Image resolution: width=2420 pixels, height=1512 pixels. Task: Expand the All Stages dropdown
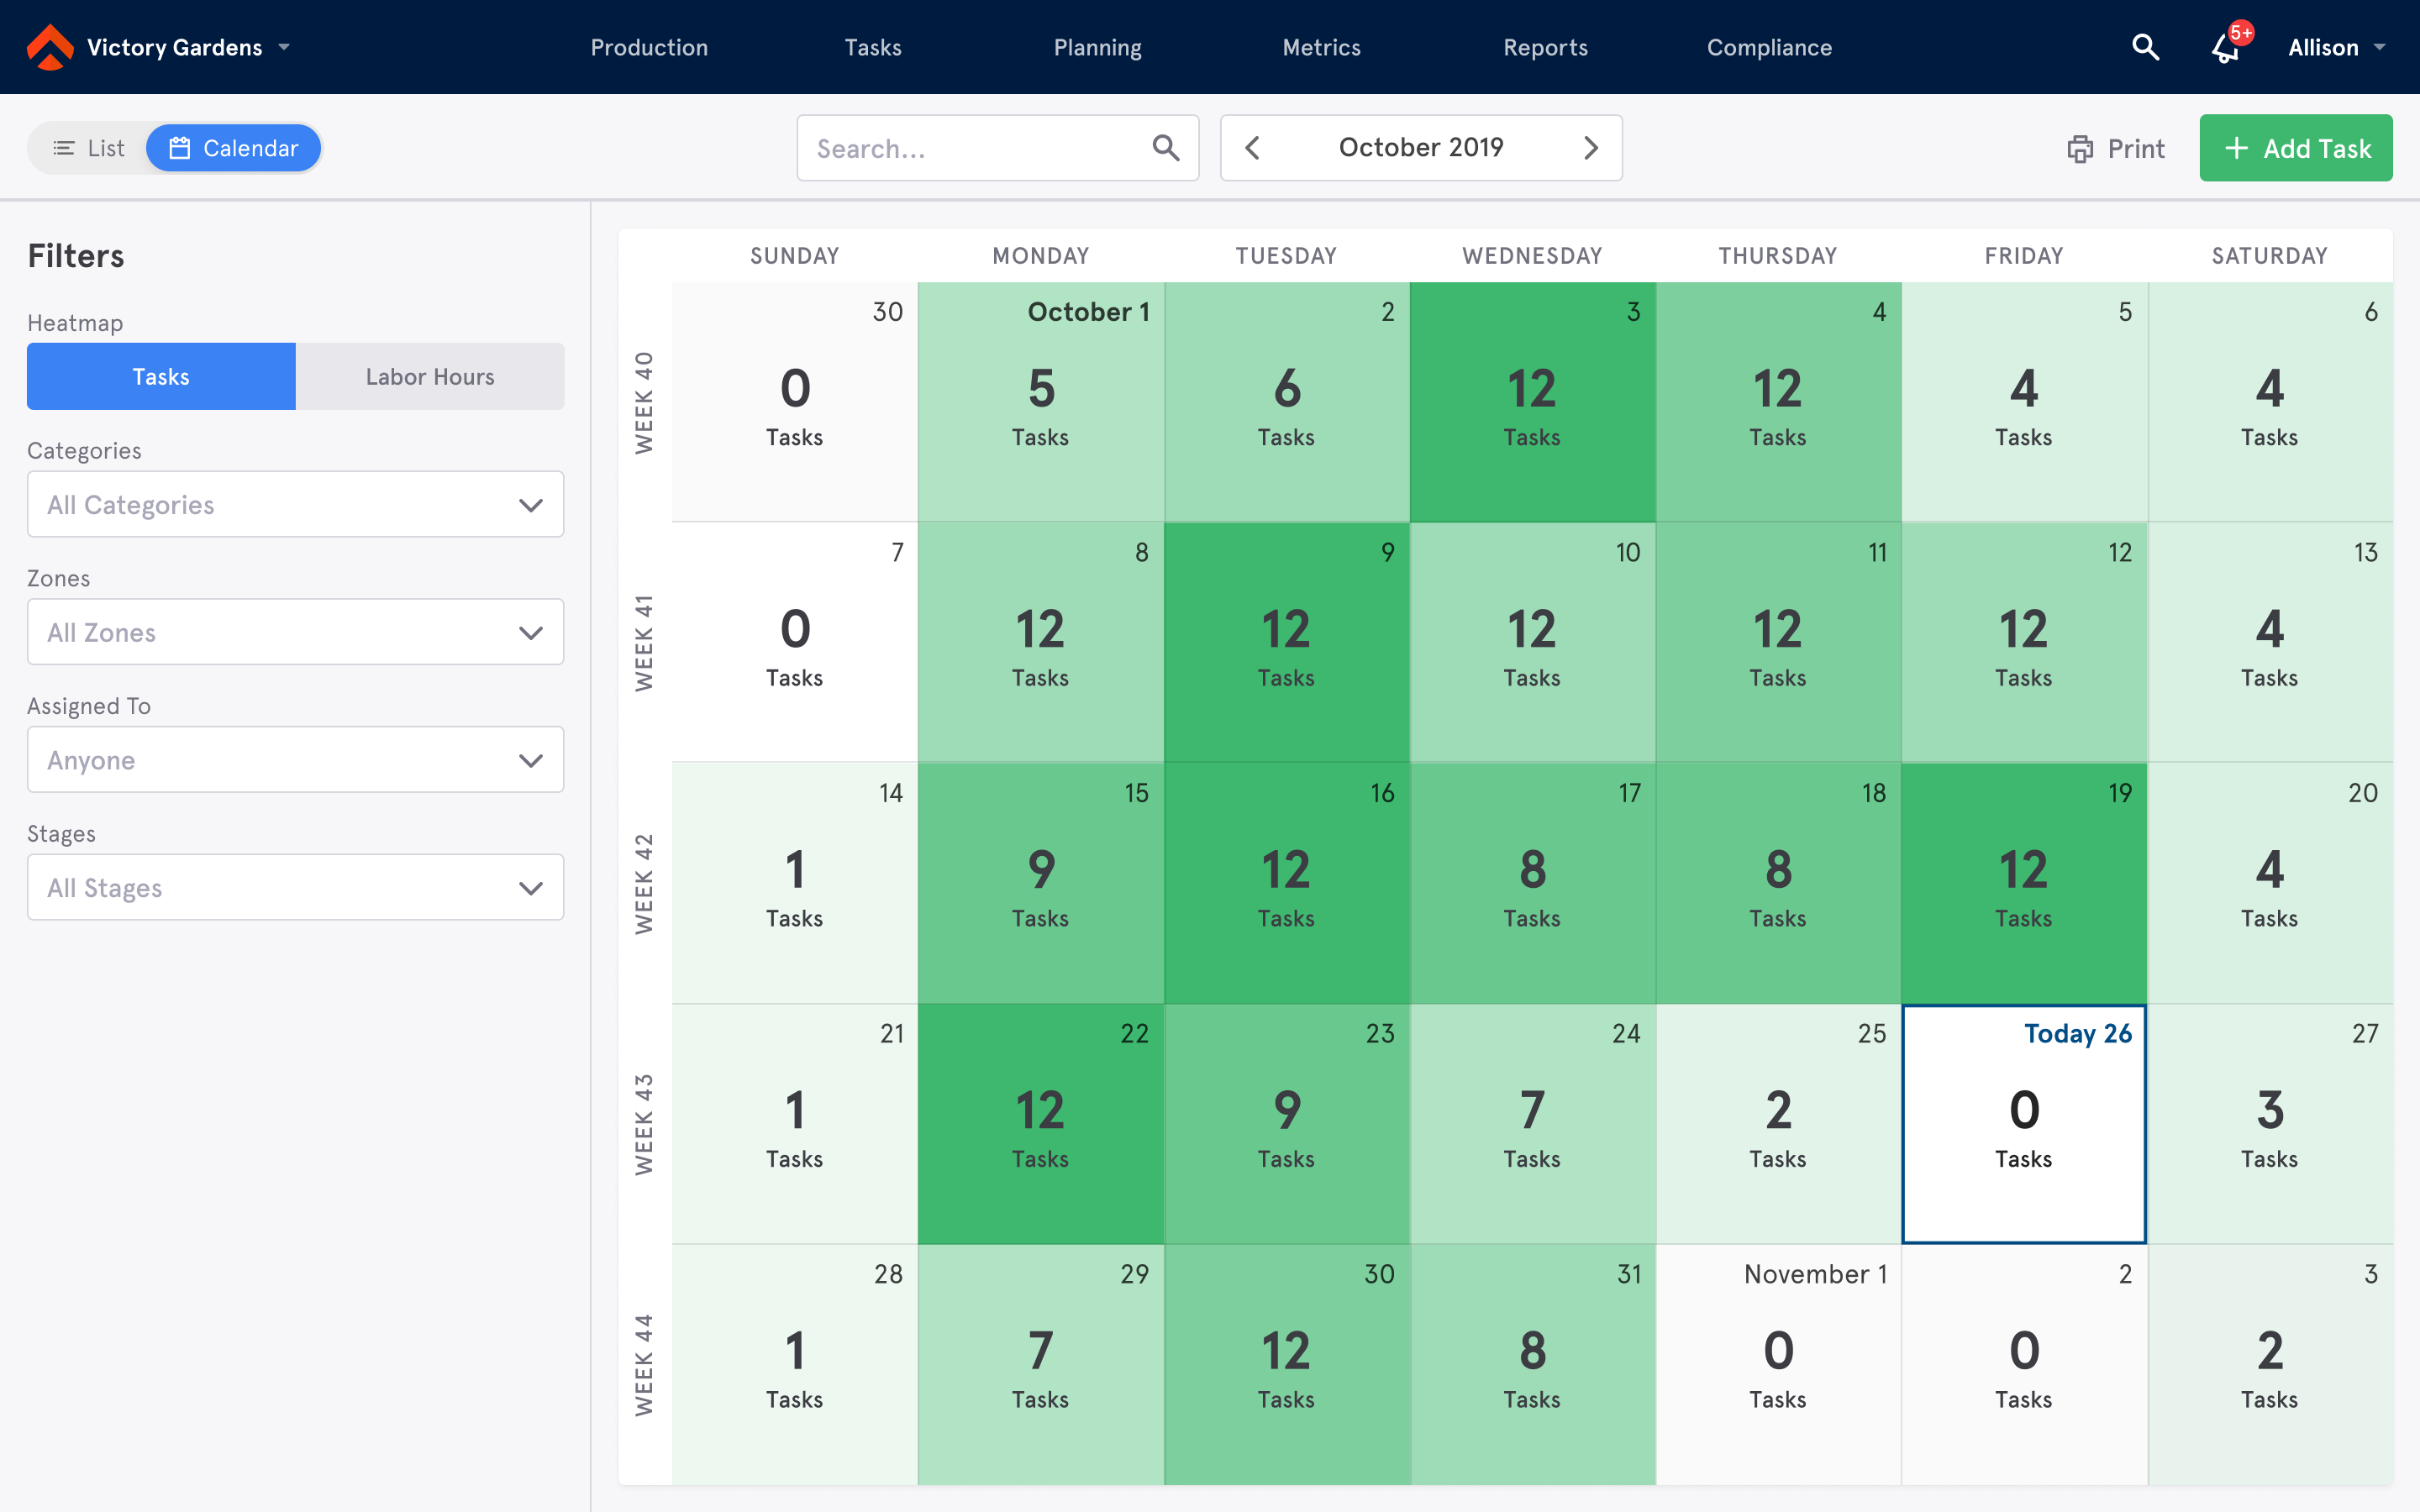tap(295, 887)
